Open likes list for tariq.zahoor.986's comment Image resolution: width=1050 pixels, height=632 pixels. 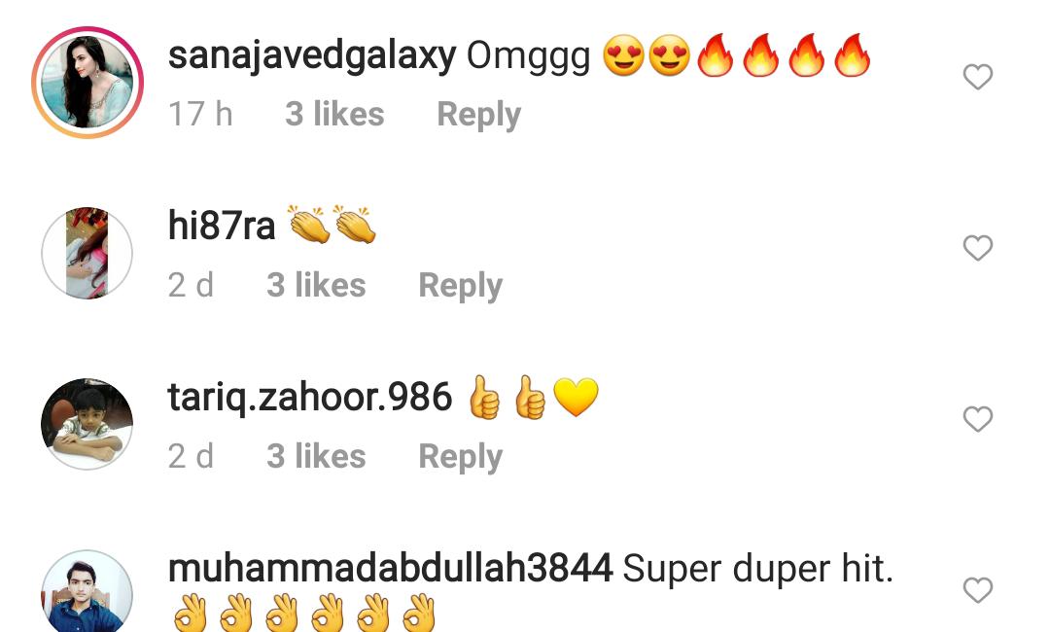pyautogui.click(x=316, y=457)
